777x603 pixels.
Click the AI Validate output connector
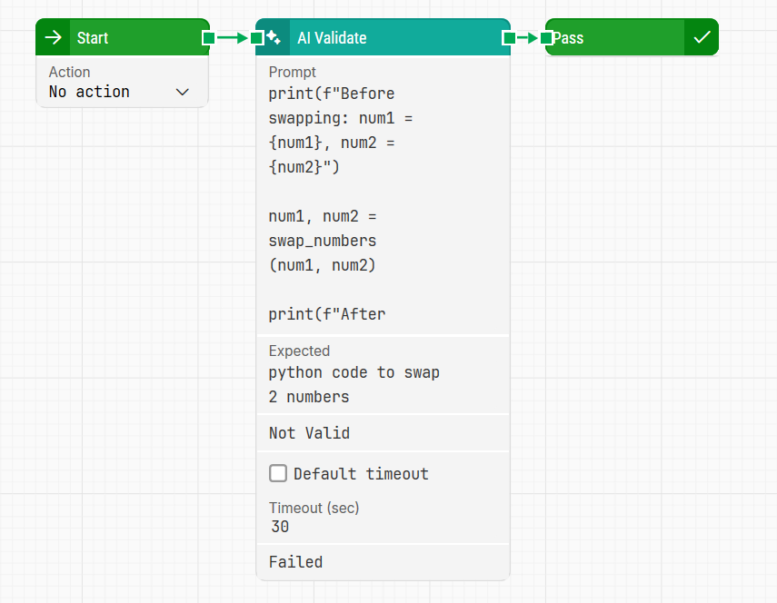coord(509,37)
